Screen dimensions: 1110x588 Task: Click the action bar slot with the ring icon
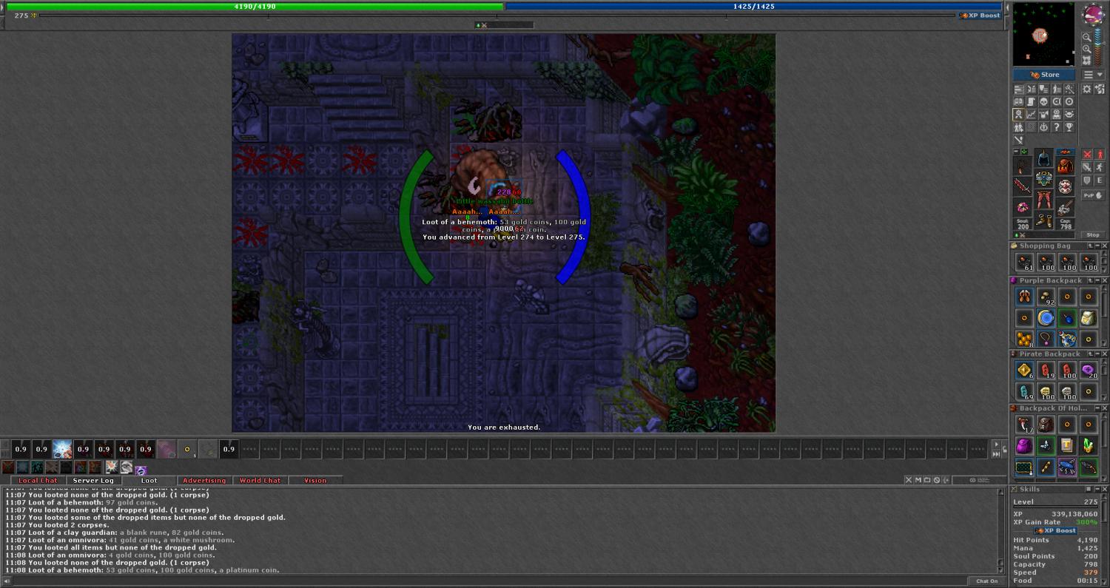pyautogui.click(x=187, y=449)
